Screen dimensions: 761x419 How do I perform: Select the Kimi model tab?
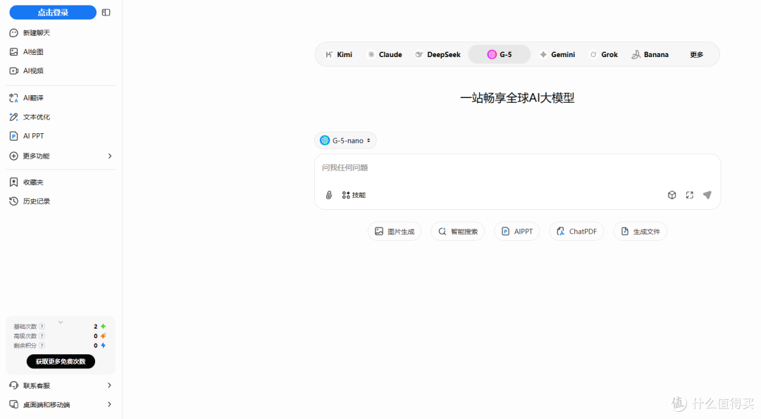click(339, 54)
